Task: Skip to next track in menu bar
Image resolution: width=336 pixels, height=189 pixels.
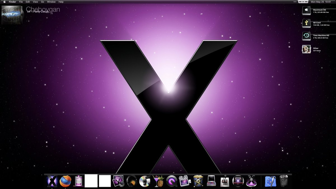Action: click(306, 2)
